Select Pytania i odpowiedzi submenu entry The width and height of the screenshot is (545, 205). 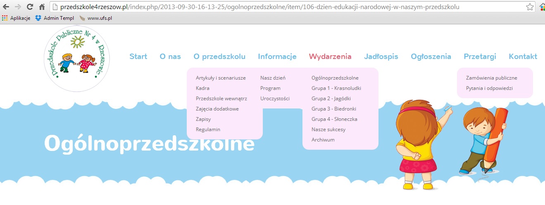pyautogui.click(x=489, y=88)
